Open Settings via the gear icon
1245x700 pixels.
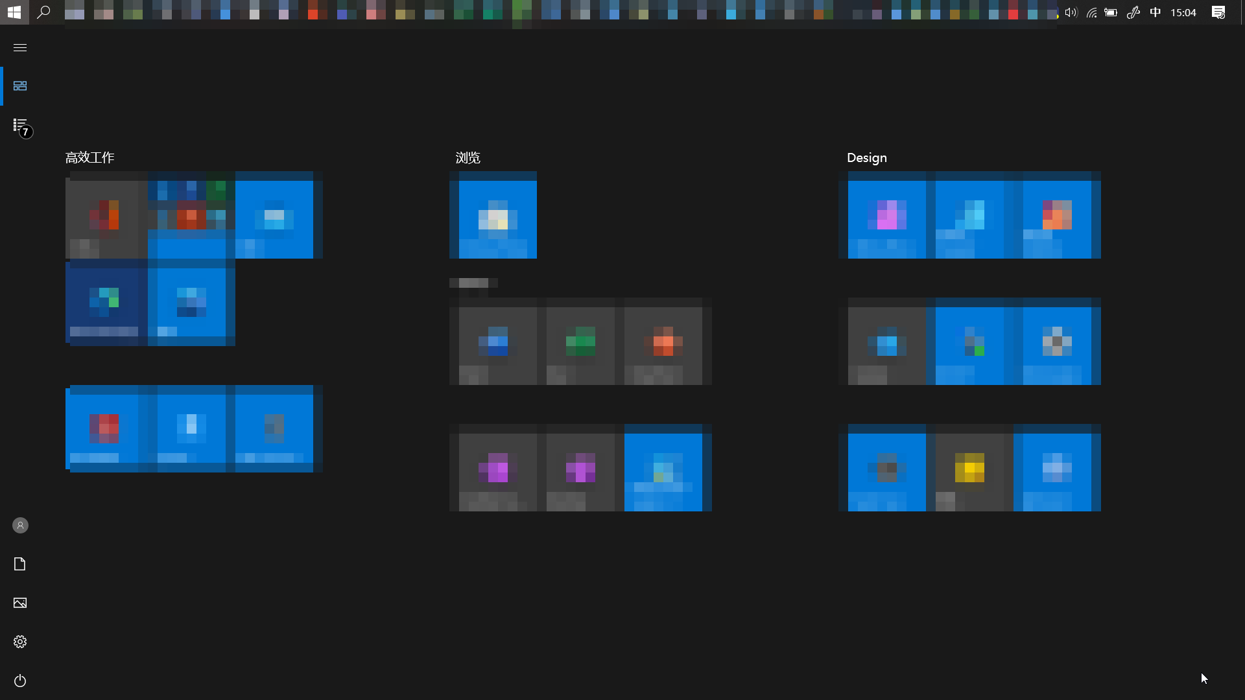click(x=20, y=642)
